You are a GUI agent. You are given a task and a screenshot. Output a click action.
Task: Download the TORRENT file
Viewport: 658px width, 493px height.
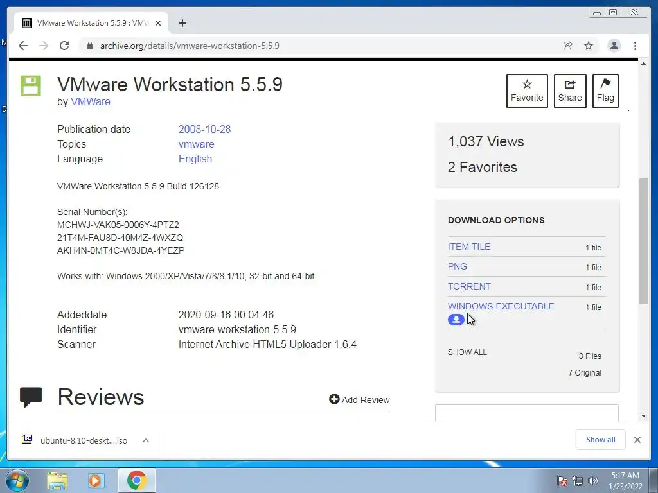pyautogui.click(x=469, y=286)
